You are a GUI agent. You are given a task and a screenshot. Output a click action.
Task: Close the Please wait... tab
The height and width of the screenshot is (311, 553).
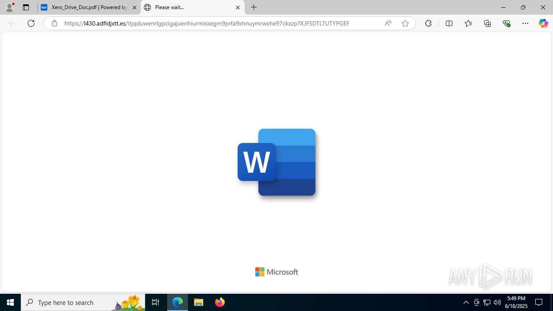[x=238, y=7]
